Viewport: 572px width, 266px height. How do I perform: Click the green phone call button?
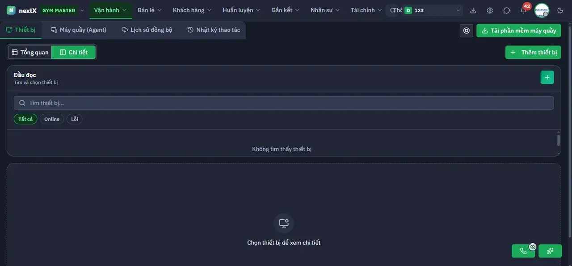pyautogui.click(x=523, y=251)
